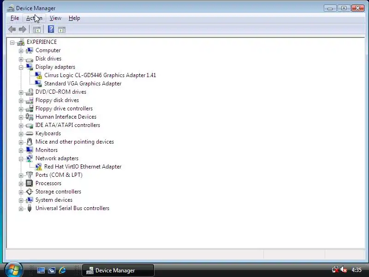This screenshot has width=369, height=277.
Task: Click the Mice and other pointing devices icon
Action: click(30, 142)
